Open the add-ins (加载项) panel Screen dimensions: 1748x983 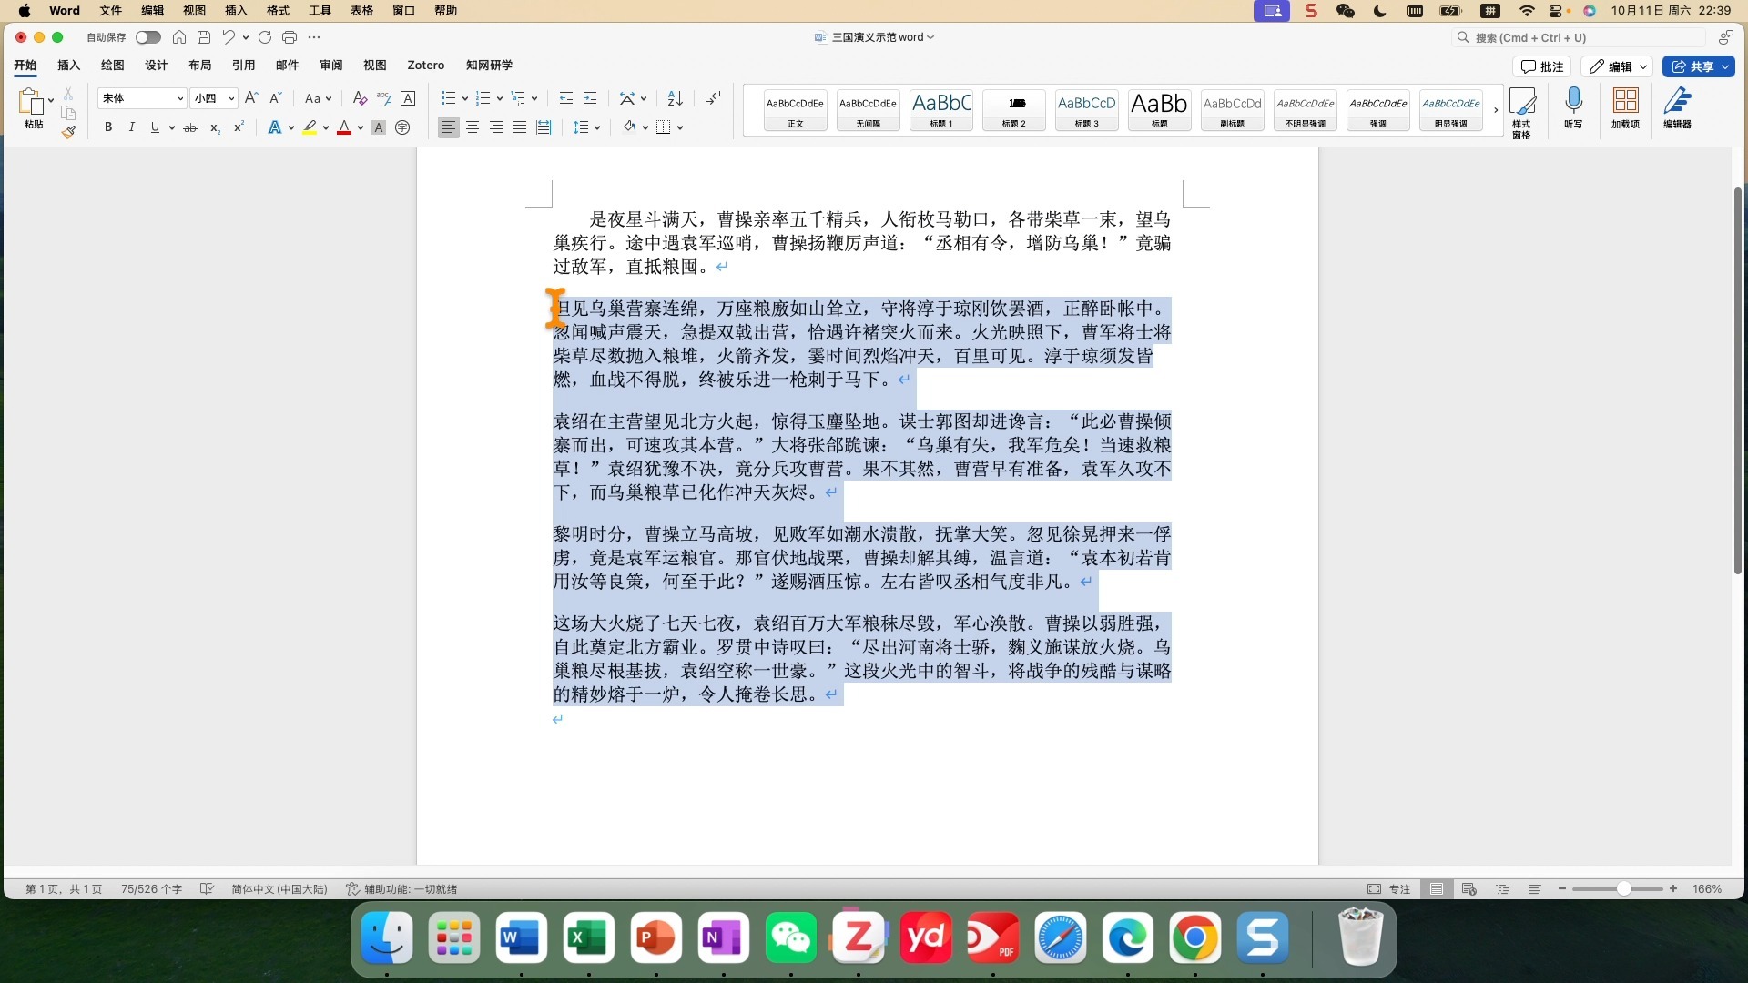1625,107
